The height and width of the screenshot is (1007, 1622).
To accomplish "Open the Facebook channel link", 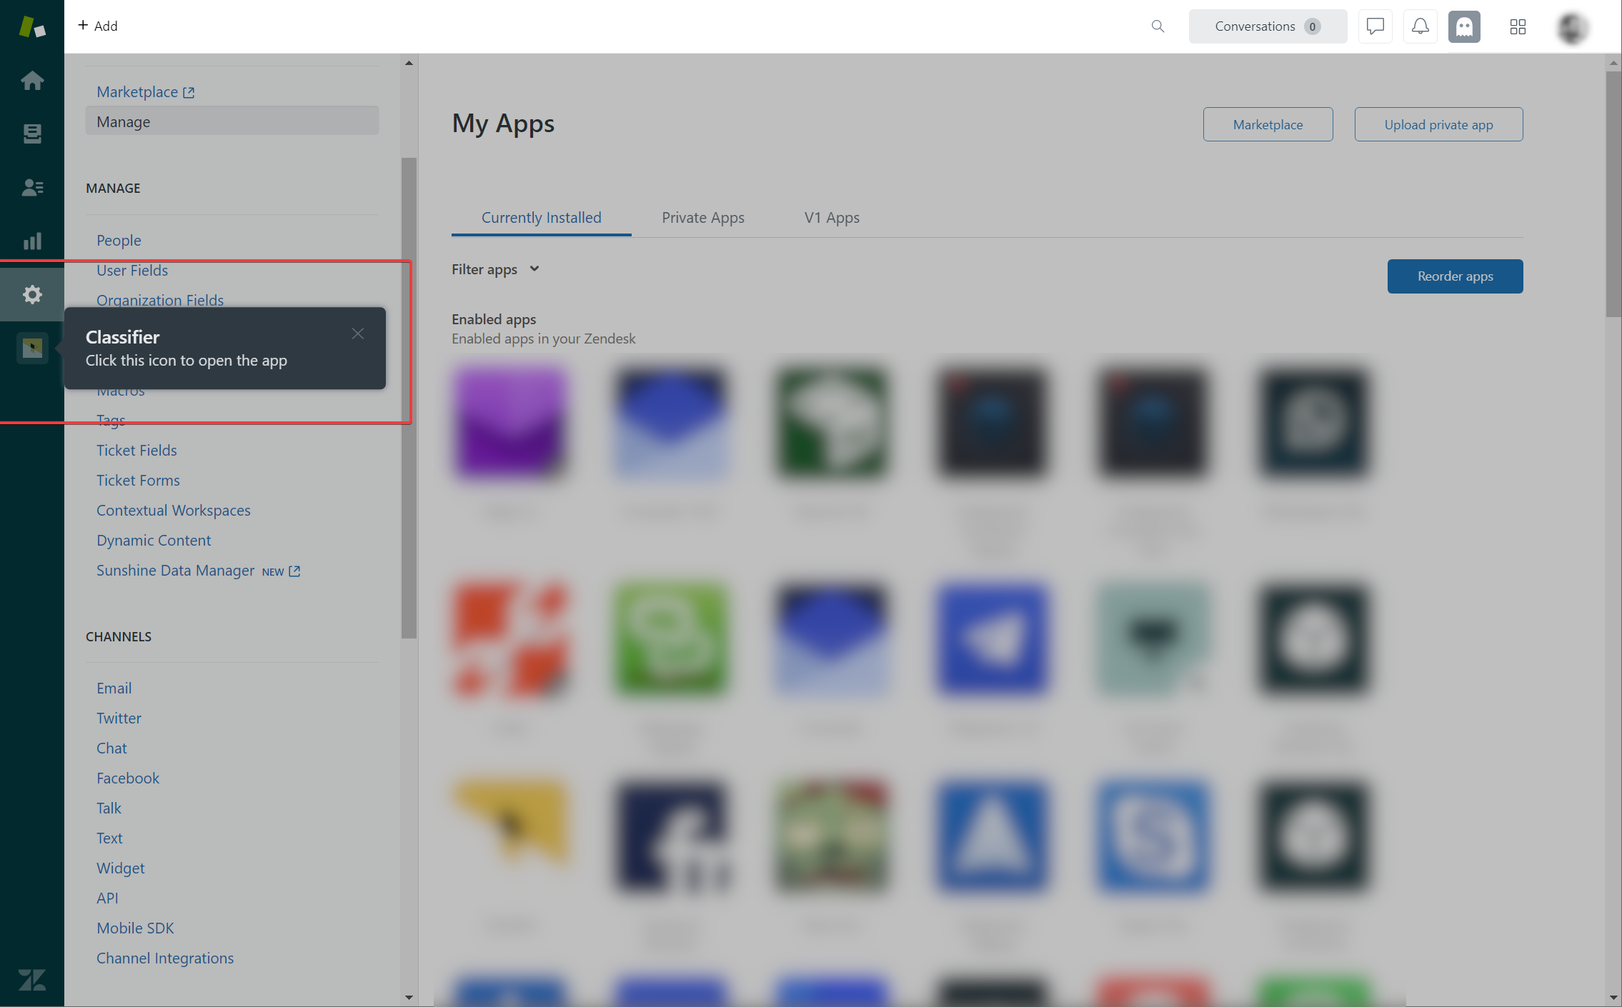I will point(128,778).
